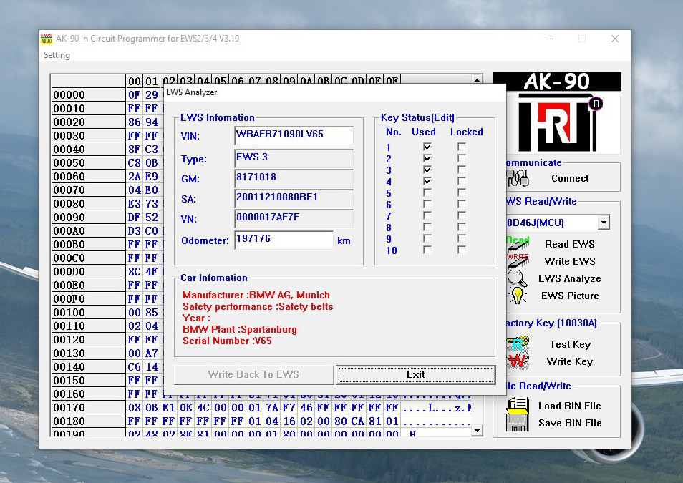
Task: Click the Test Key icon
Action: tap(518, 344)
